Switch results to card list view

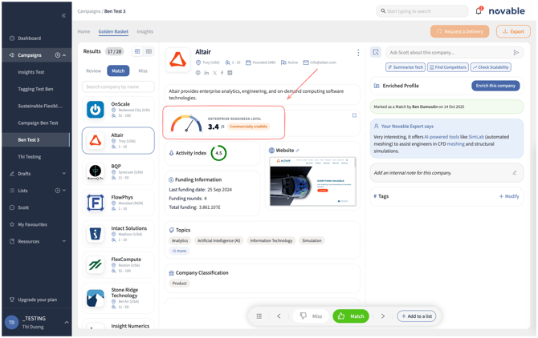[x=137, y=51]
